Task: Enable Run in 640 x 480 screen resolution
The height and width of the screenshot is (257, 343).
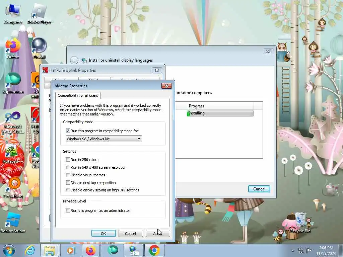Action: 68,167
